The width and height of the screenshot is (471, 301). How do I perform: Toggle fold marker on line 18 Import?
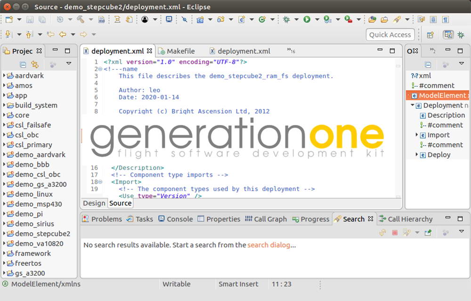point(100,182)
